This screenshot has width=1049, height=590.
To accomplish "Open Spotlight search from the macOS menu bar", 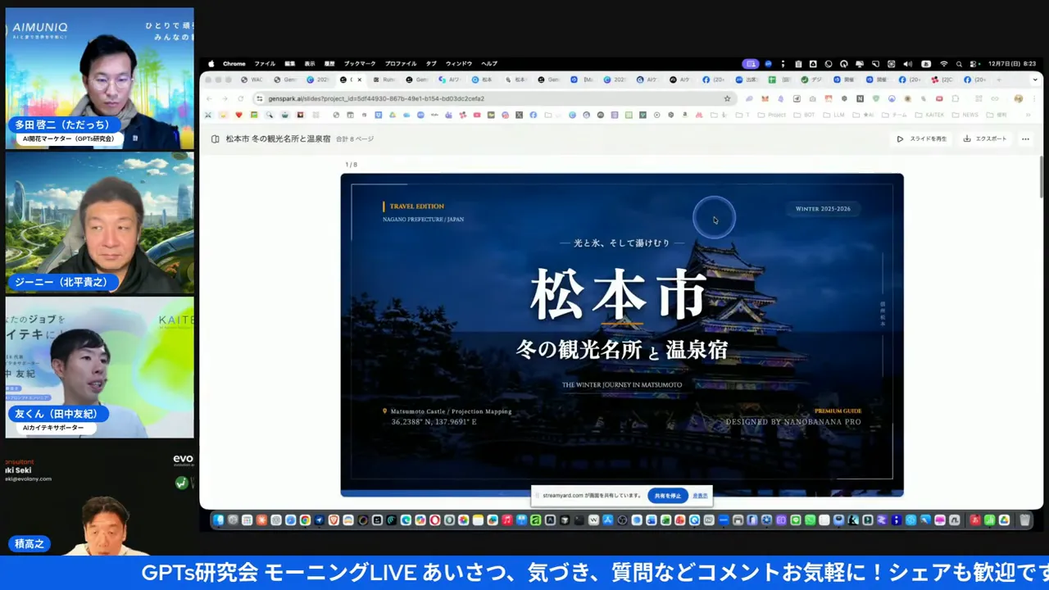I will coord(958,63).
